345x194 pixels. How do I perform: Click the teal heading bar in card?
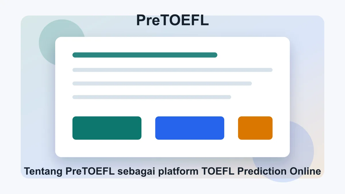(145, 55)
